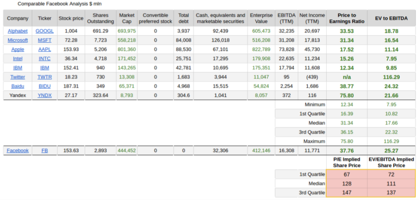Select Twitter net income (439)
This screenshot has width=419, height=200.
(312, 77)
